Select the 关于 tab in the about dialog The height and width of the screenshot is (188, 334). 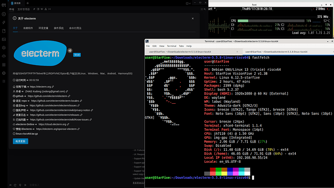tap(15, 28)
